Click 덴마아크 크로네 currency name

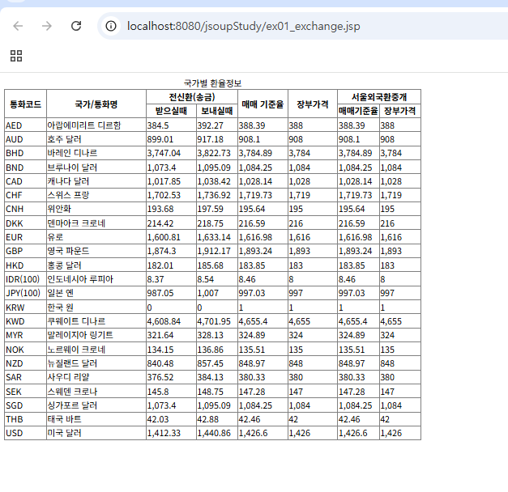coord(76,223)
